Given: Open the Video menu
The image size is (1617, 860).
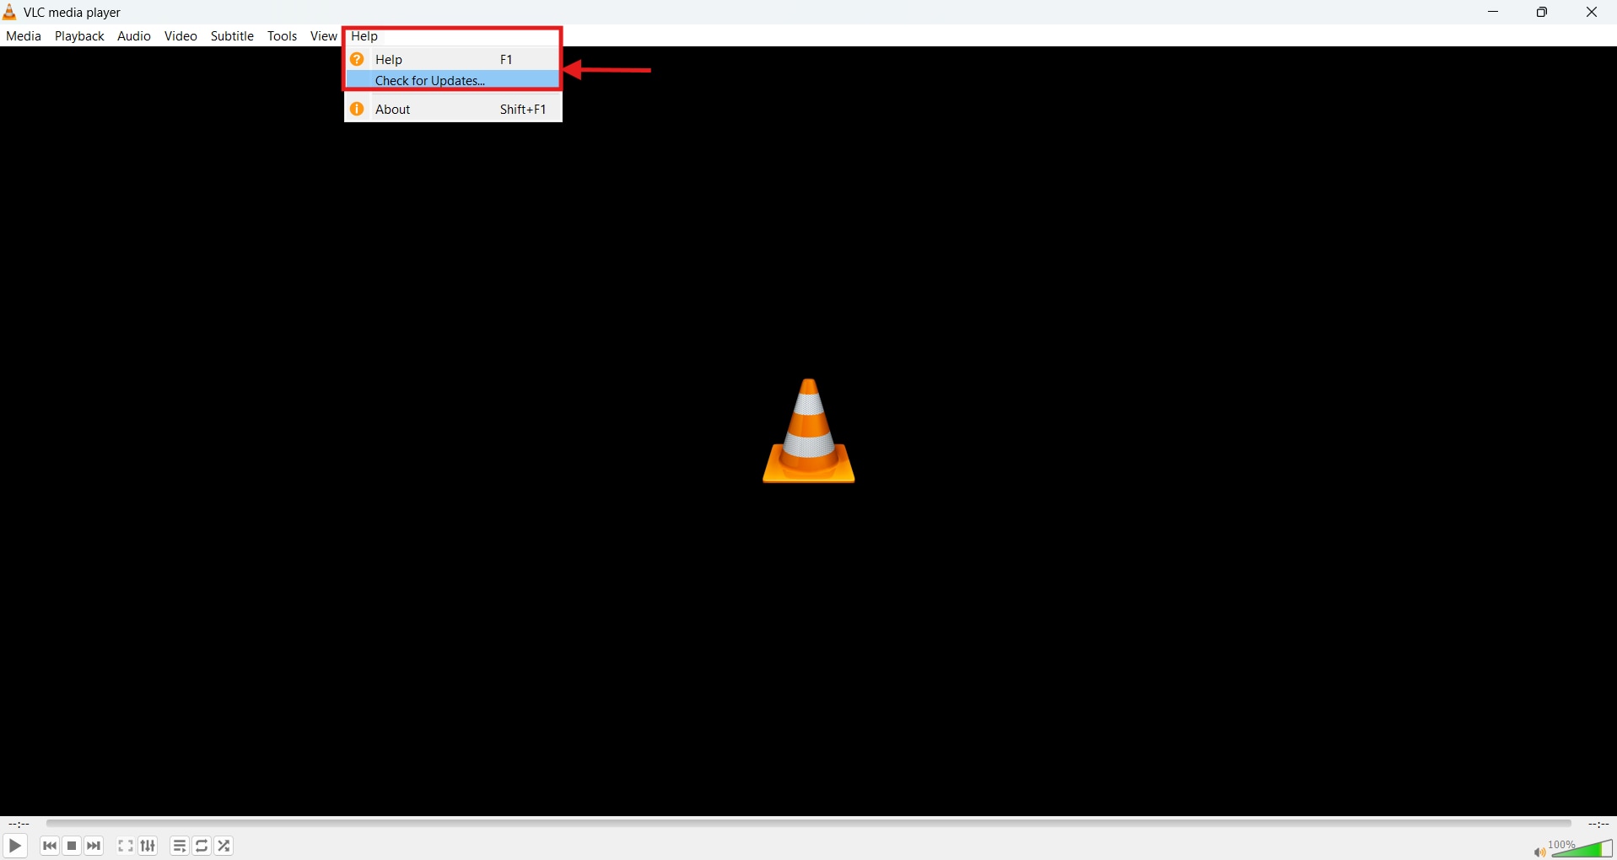Looking at the screenshot, I should pyautogui.click(x=180, y=35).
